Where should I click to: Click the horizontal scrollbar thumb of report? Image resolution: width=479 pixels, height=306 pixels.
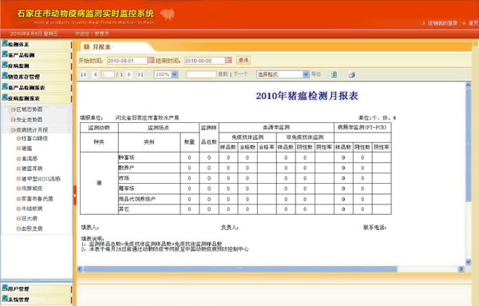pyautogui.click(x=240, y=269)
